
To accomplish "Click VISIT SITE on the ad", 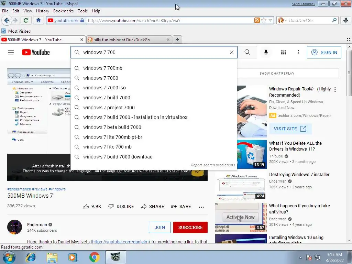I will coord(290,129).
